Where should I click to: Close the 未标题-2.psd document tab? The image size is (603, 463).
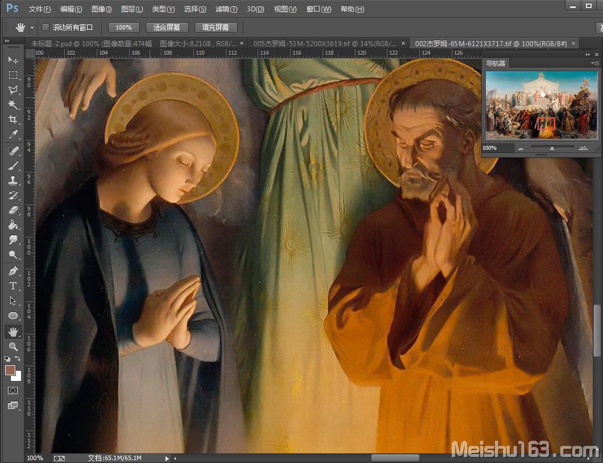(242, 43)
